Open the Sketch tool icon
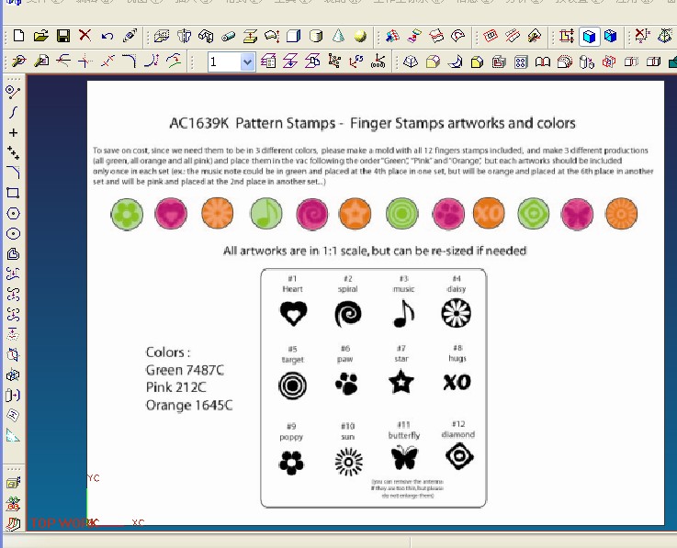 (x=130, y=36)
